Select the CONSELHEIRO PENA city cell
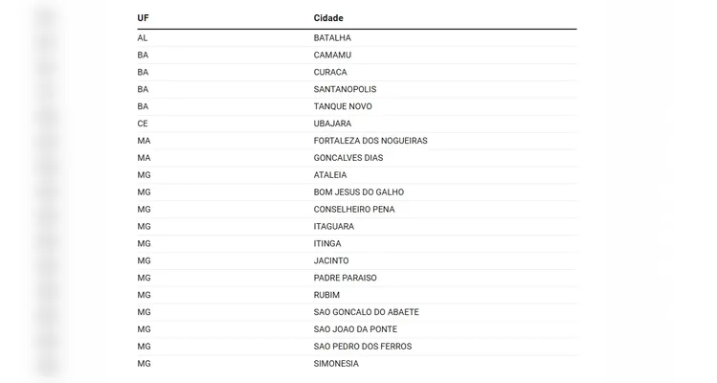The height and width of the screenshot is (383, 717). coord(354,209)
